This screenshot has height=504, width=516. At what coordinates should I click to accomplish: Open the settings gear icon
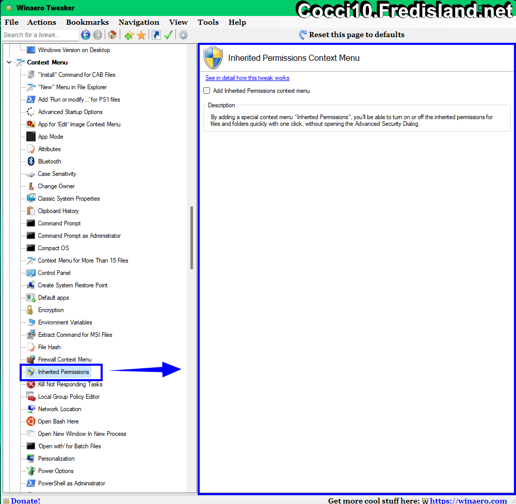pos(183,35)
